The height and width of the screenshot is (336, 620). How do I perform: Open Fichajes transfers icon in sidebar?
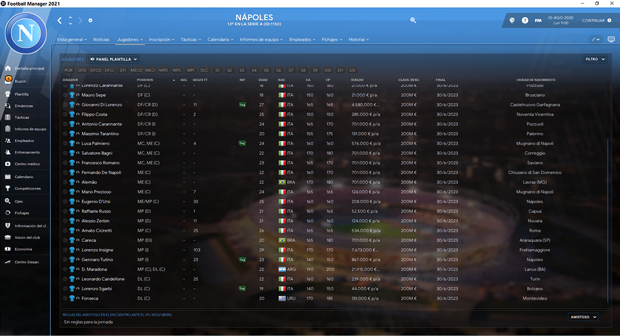pyautogui.click(x=7, y=213)
